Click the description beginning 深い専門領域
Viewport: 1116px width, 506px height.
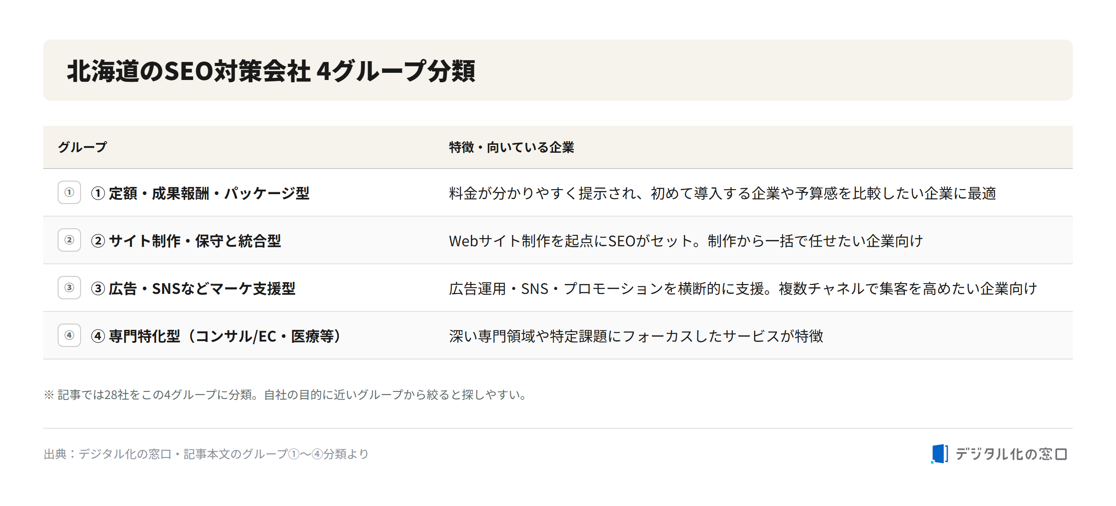(636, 336)
